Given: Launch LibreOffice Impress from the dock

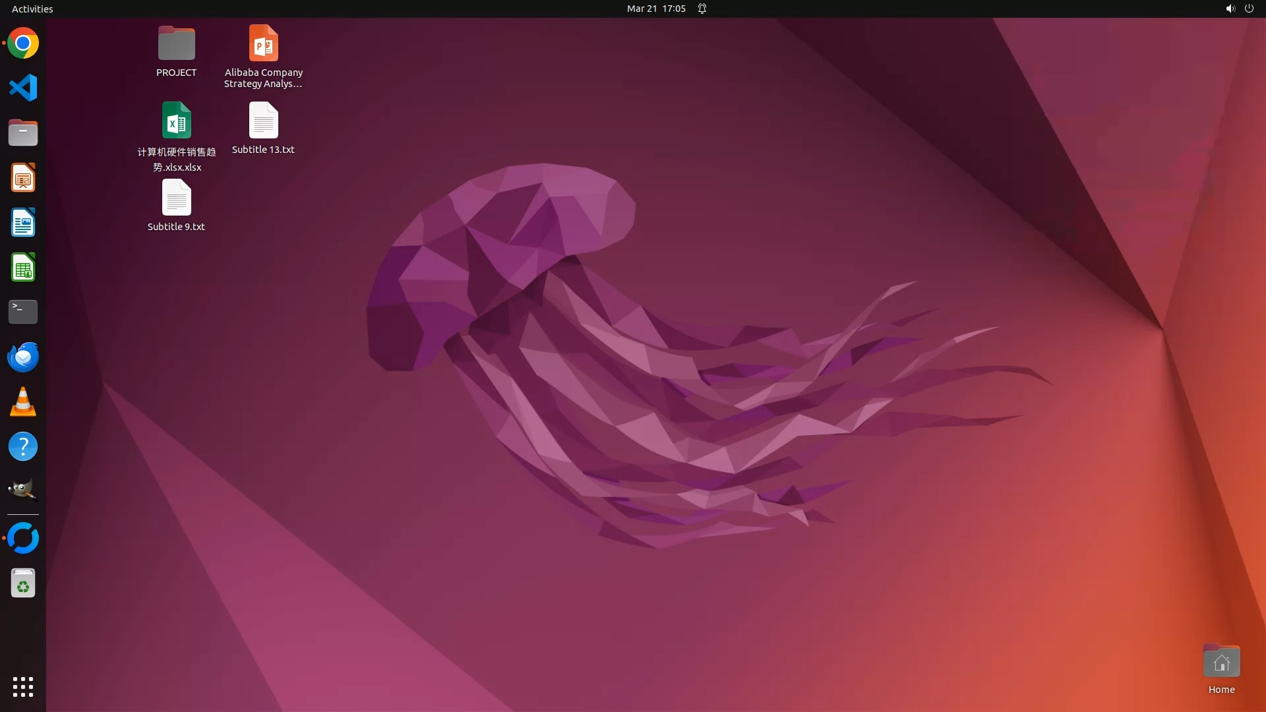Looking at the screenshot, I should coord(23,178).
